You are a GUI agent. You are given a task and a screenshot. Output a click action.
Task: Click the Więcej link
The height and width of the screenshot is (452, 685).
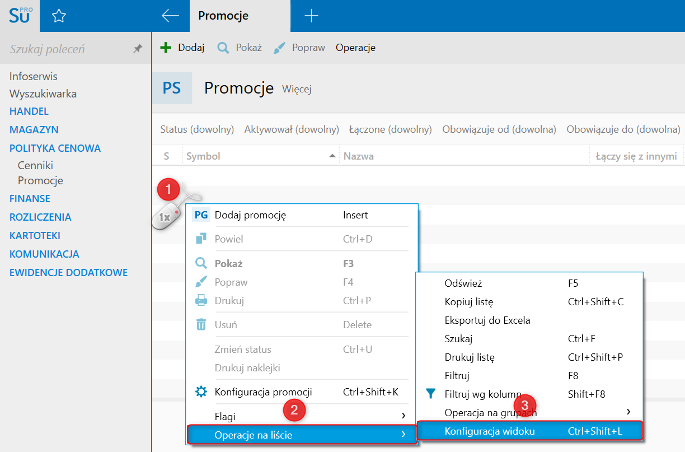click(297, 89)
